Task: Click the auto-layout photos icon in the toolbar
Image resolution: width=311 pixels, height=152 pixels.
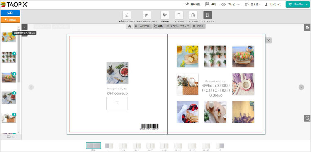Action: [165, 15]
